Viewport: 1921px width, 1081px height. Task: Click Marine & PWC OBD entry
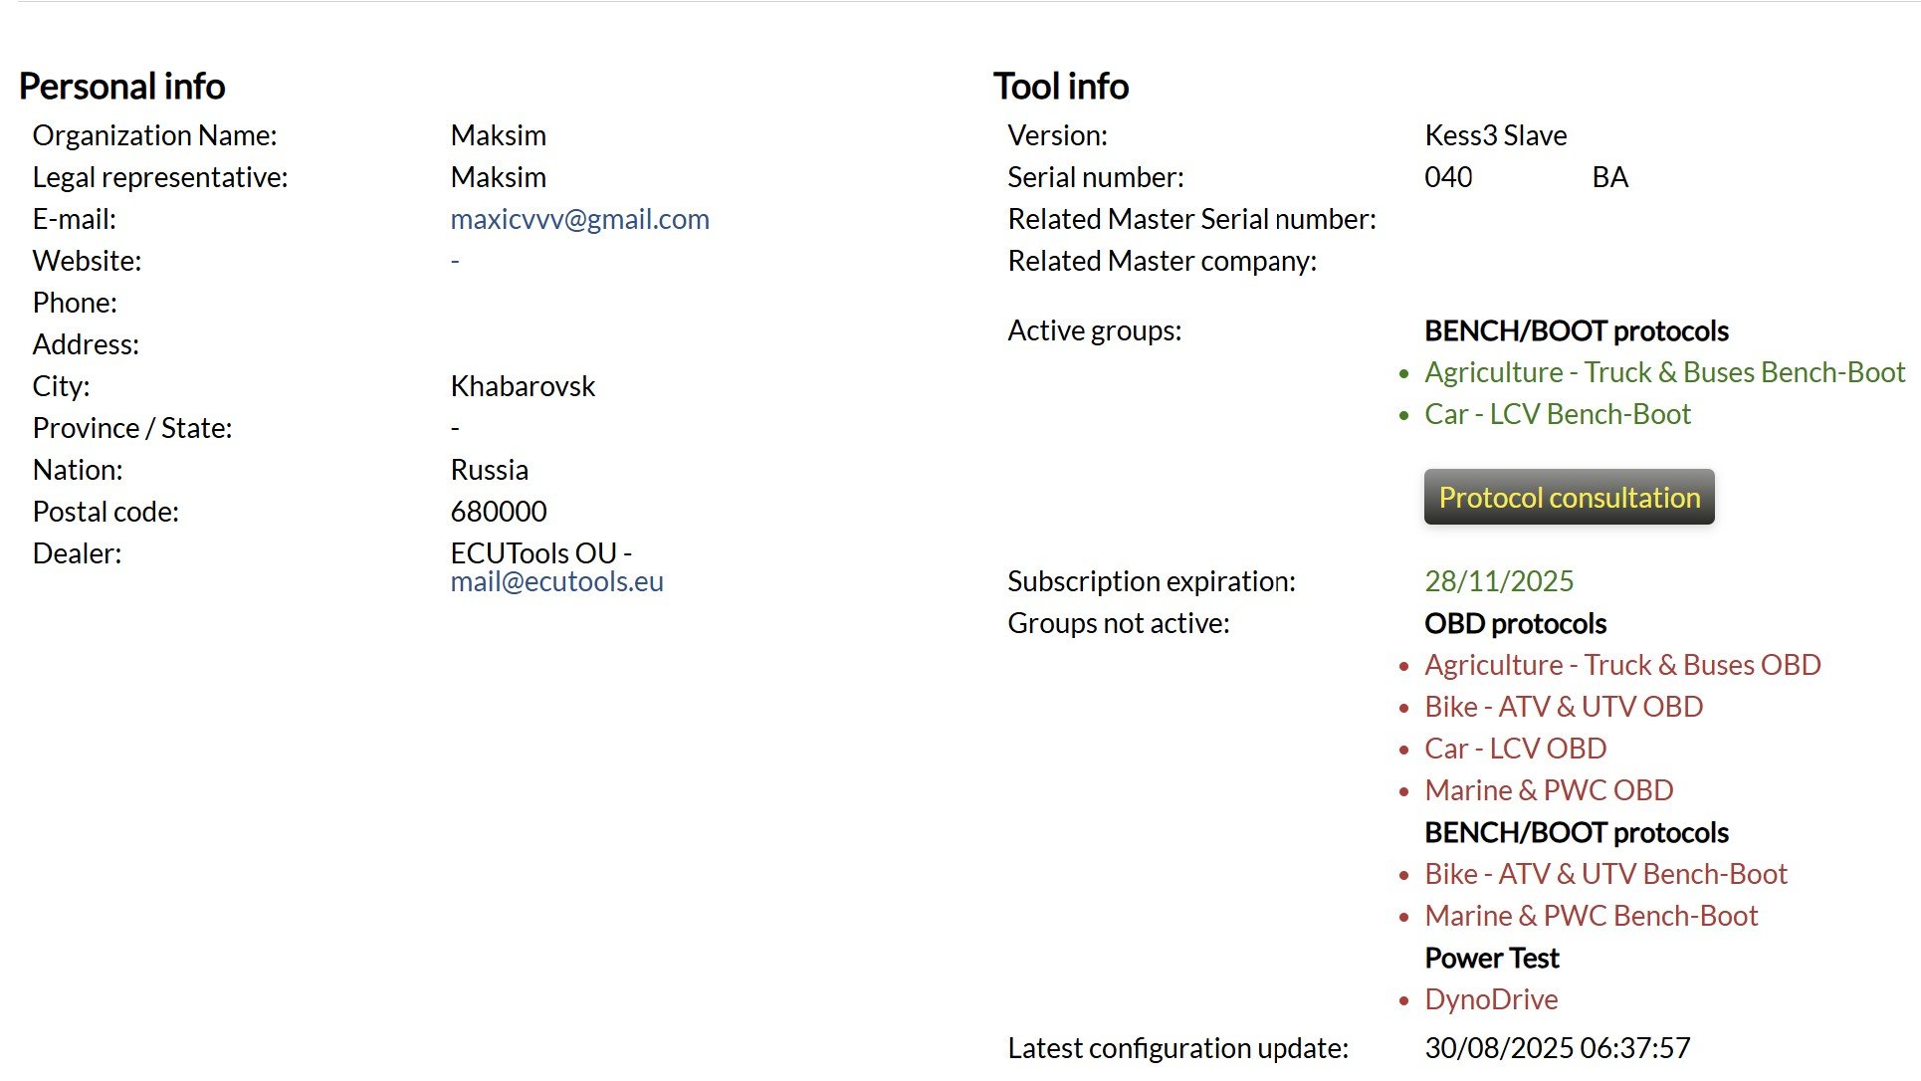click(1549, 790)
